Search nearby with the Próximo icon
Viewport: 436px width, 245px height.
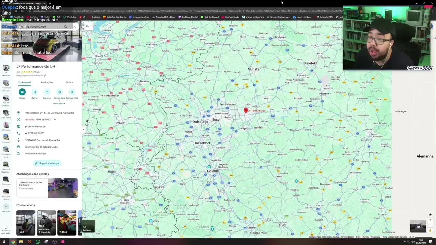coord(47,92)
